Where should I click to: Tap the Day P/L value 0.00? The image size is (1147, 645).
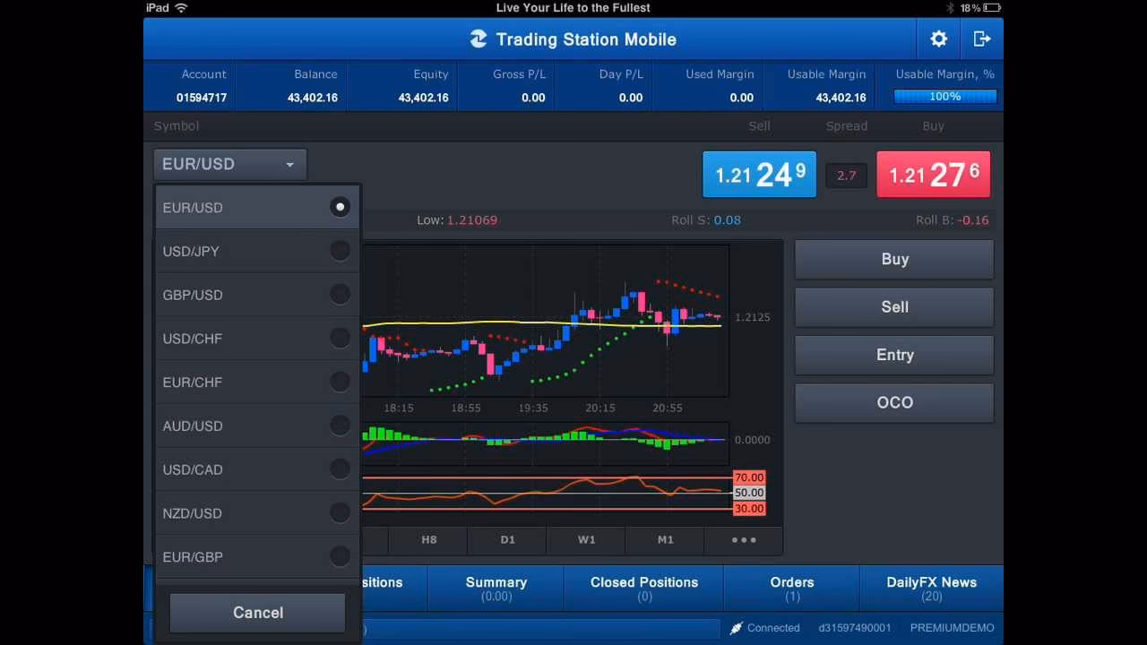click(631, 98)
